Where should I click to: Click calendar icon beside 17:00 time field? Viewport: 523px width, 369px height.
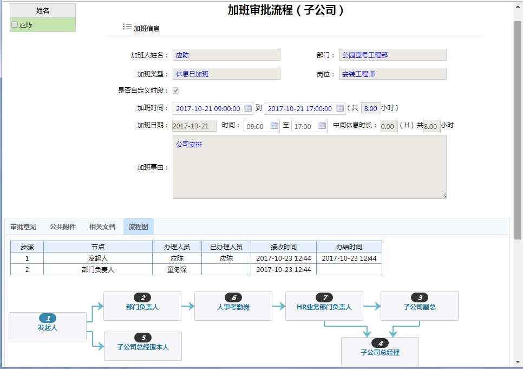pos(322,126)
